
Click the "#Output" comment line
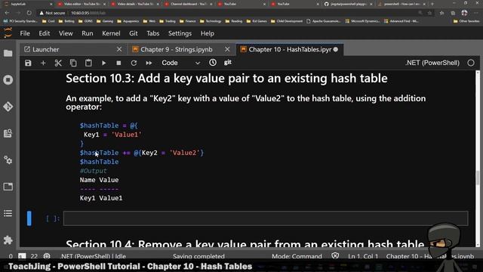(94, 171)
